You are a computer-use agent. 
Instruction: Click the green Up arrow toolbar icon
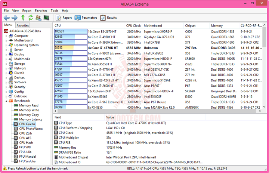(x=23, y=18)
